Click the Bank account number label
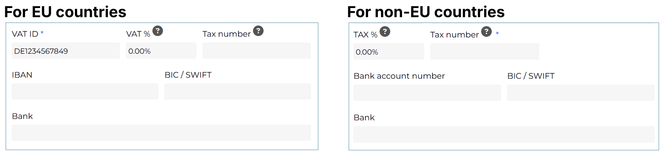The image size is (667, 154). (x=399, y=76)
